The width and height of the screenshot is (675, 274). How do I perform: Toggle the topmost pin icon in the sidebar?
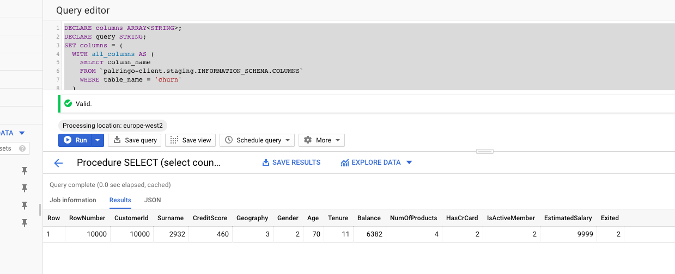(x=24, y=171)
